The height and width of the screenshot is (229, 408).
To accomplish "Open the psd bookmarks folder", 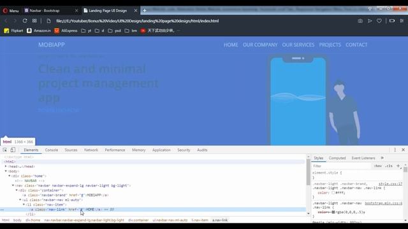I will click(114, 31).
